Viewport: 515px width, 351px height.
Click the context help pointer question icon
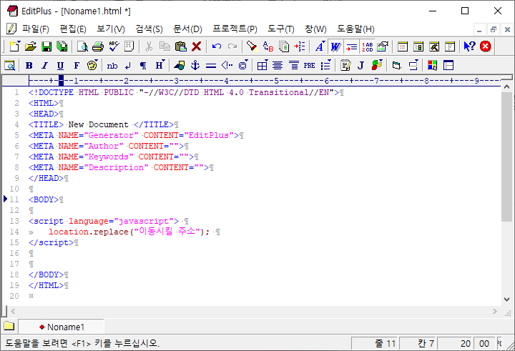(470, 46)
